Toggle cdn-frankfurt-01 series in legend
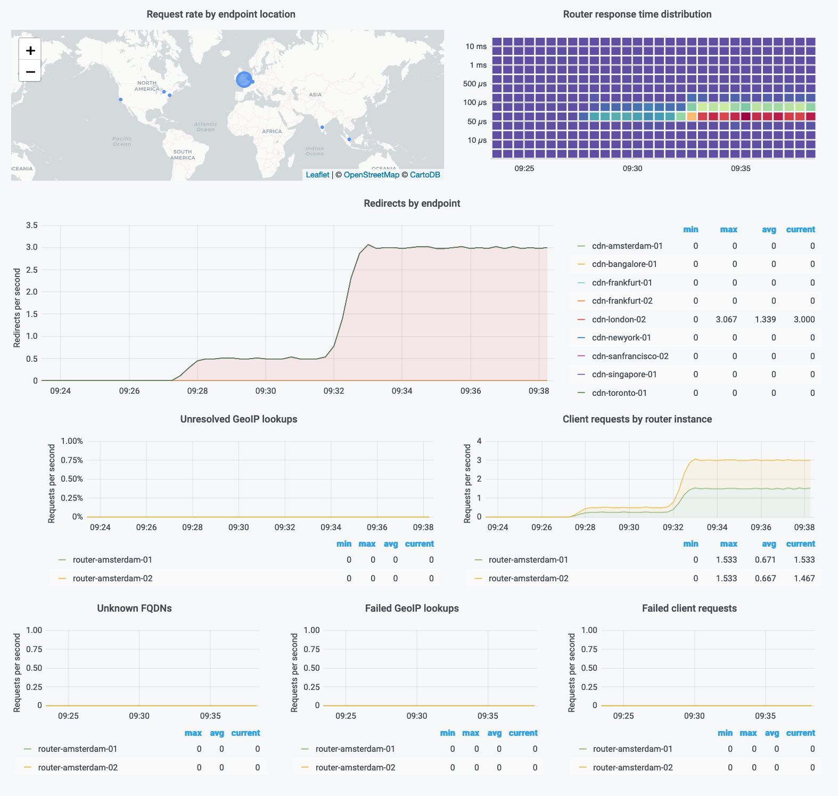This screenshot has width=838, height=796. click(x=622, y=283)
